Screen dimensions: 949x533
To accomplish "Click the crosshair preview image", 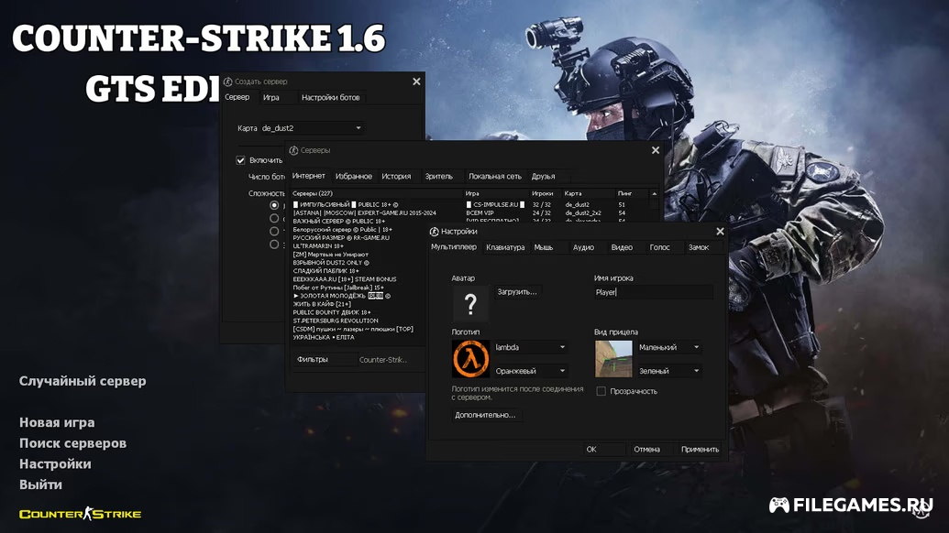I will (613, 359).
